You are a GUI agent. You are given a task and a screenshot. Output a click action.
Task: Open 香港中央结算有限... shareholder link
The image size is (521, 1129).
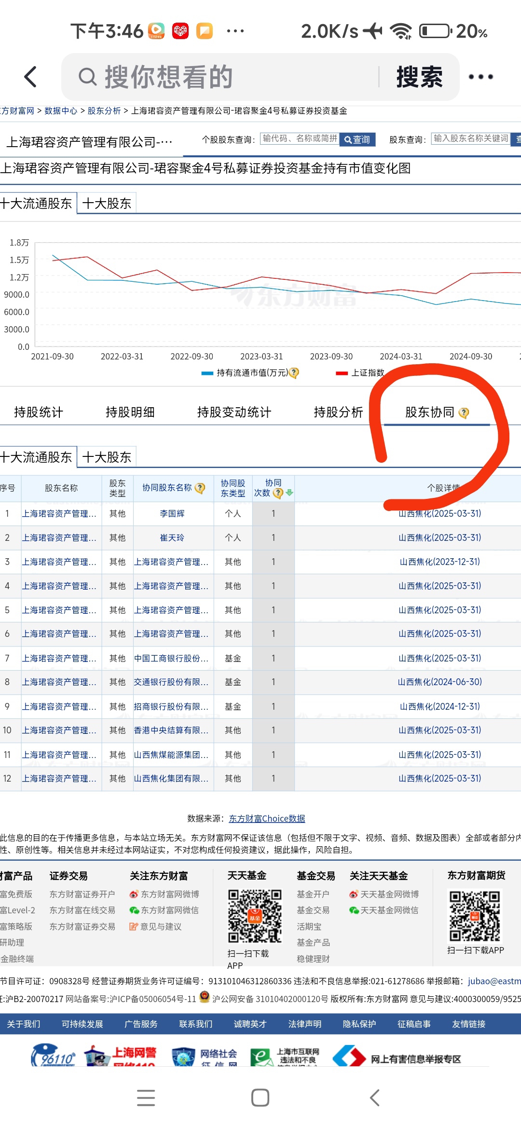tap(171, 730)
